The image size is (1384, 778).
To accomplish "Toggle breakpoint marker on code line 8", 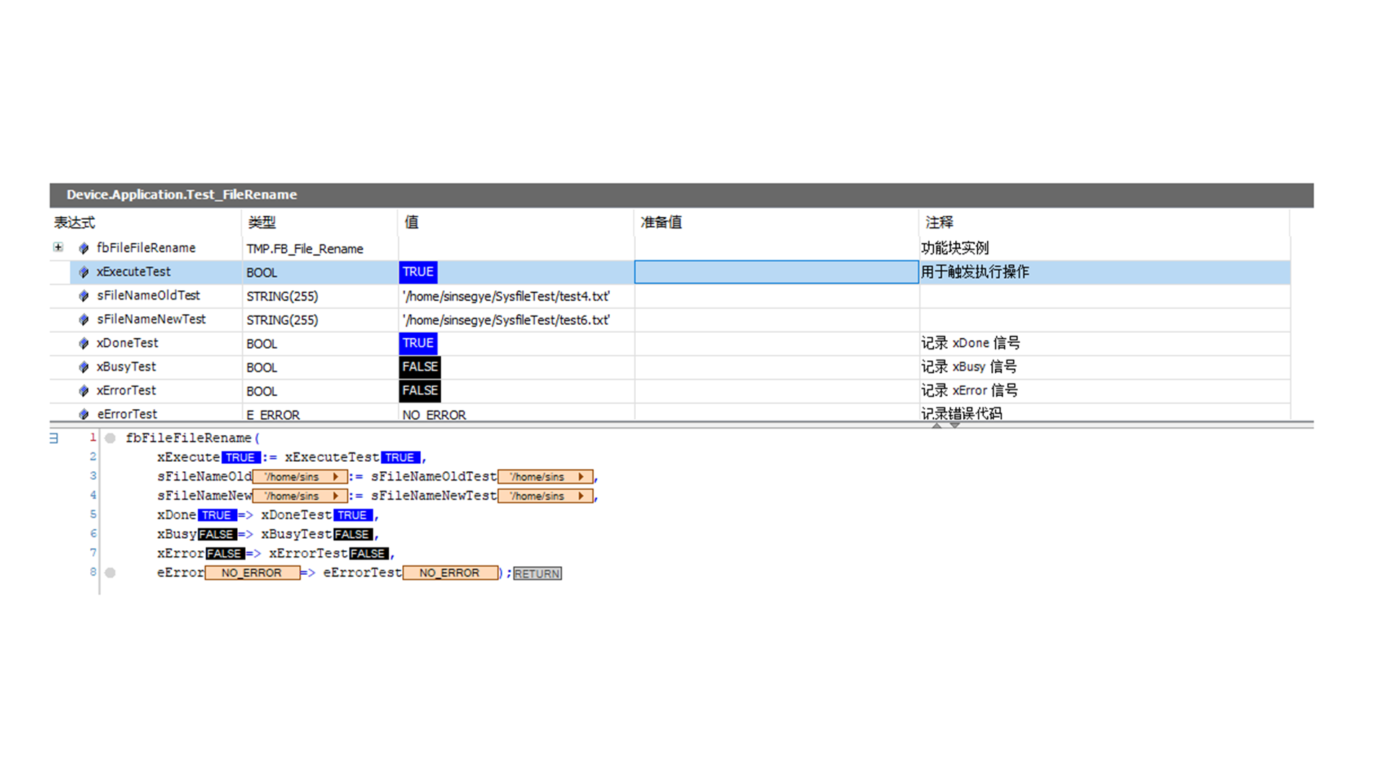I will (110, 573).
